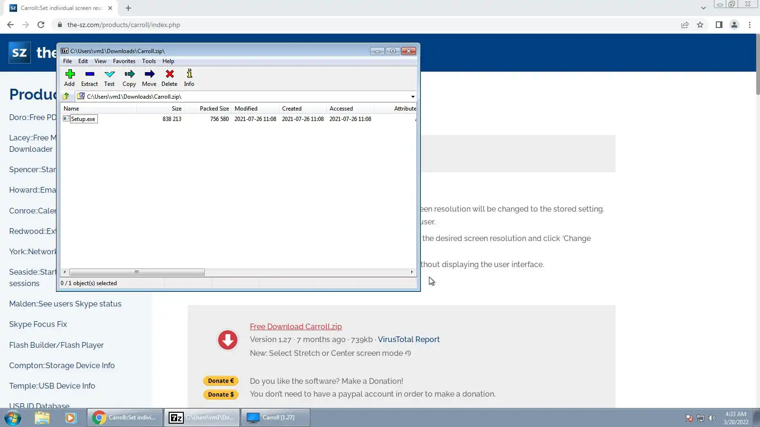The image size is (760, 427).
Task: Sort by the Size column header
Action: [x=161, y=109]
